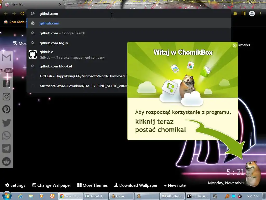Click Download Wallpaper

136,185
